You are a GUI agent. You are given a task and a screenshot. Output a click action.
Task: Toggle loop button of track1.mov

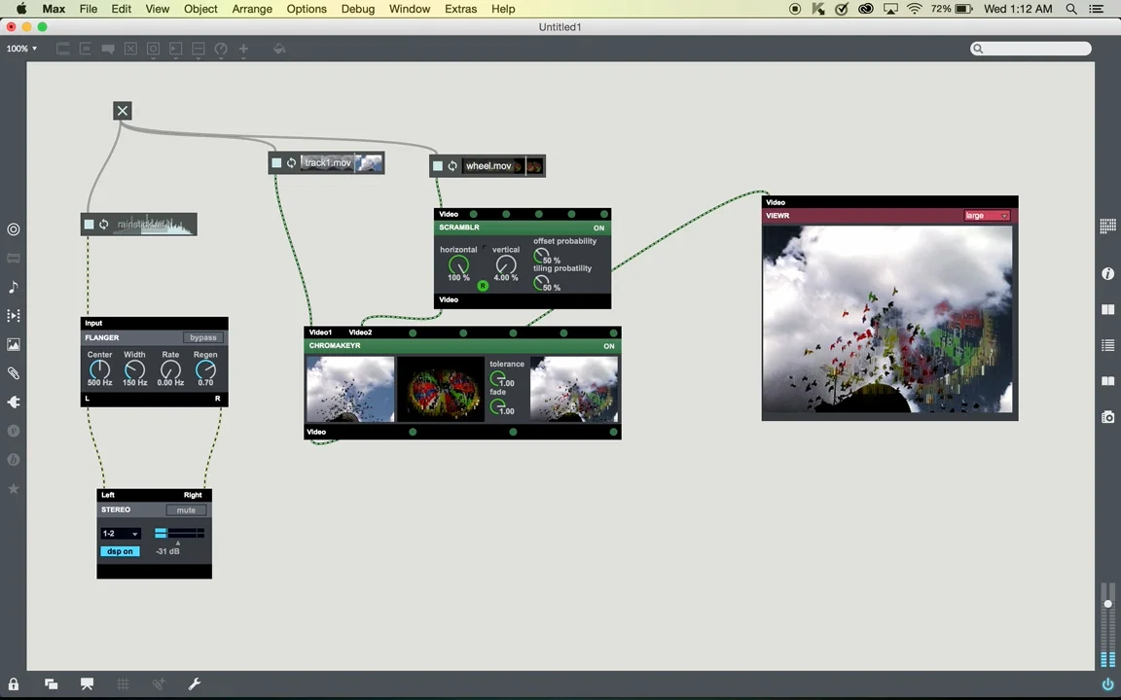(x=291, y=163)
